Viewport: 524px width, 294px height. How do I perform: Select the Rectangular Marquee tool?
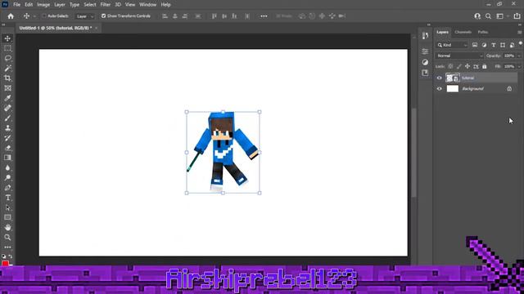7,48
